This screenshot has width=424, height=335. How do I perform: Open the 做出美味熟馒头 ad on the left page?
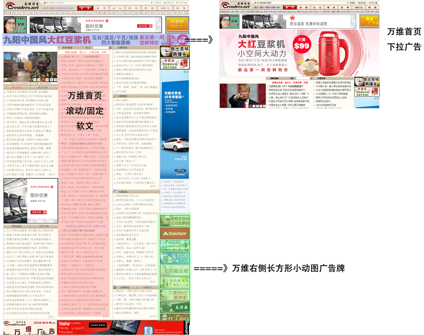pos(175,52)
